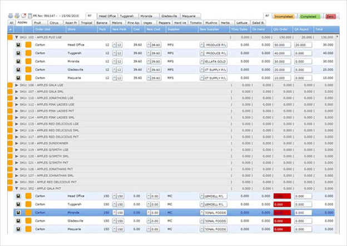Save the Miranda row of Apples Fuji

pyautogui.click(x=18, y=61)
